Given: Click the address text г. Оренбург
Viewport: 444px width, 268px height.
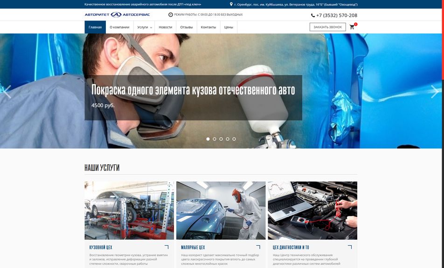Looking at the screenshot, I should click(x=296, y=5).
